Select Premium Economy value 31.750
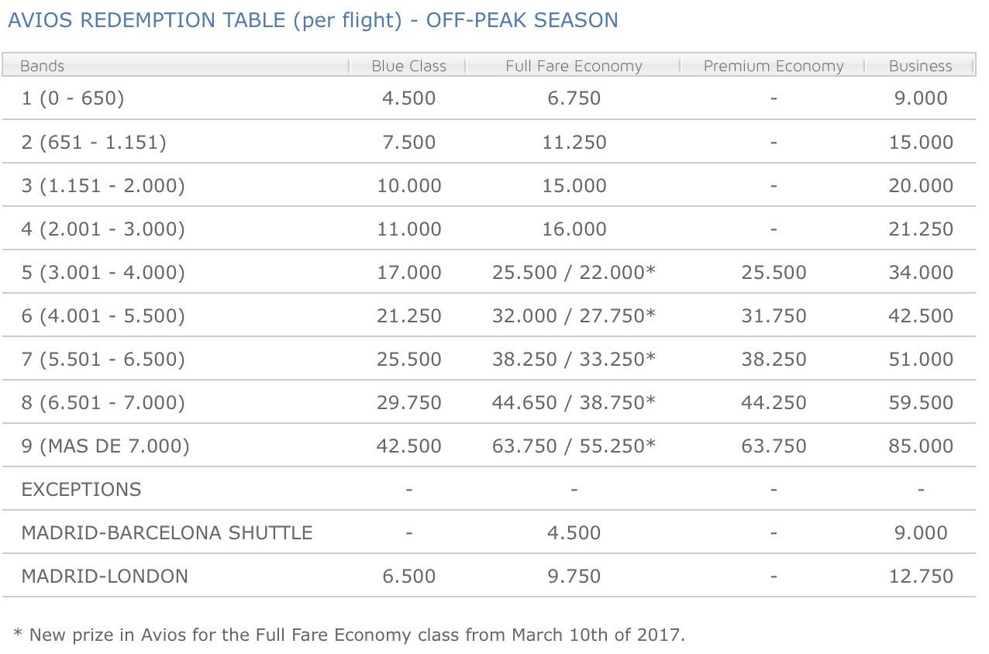The width and height of the screenshot is (989, 654). click(x=773, y=315)
